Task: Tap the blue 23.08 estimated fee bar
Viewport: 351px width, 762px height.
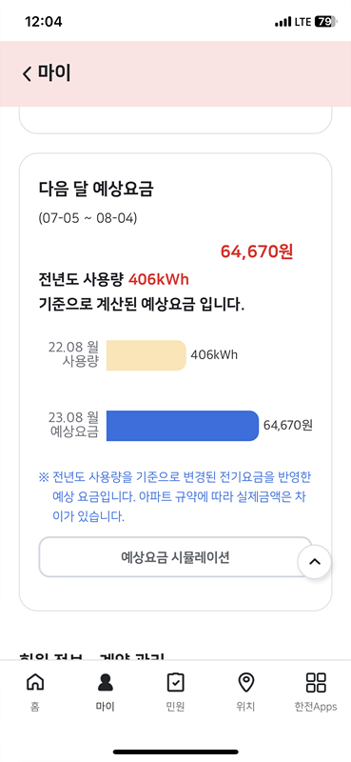Action: 183,426
